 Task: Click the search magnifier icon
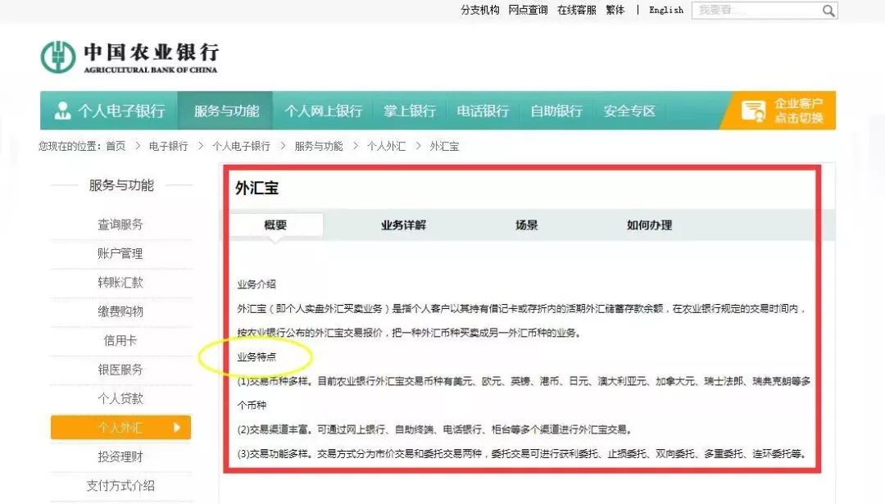coord(828,11)
